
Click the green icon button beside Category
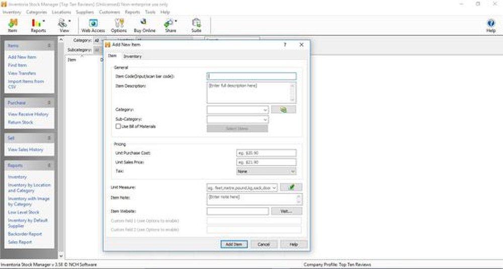point(284,109)
